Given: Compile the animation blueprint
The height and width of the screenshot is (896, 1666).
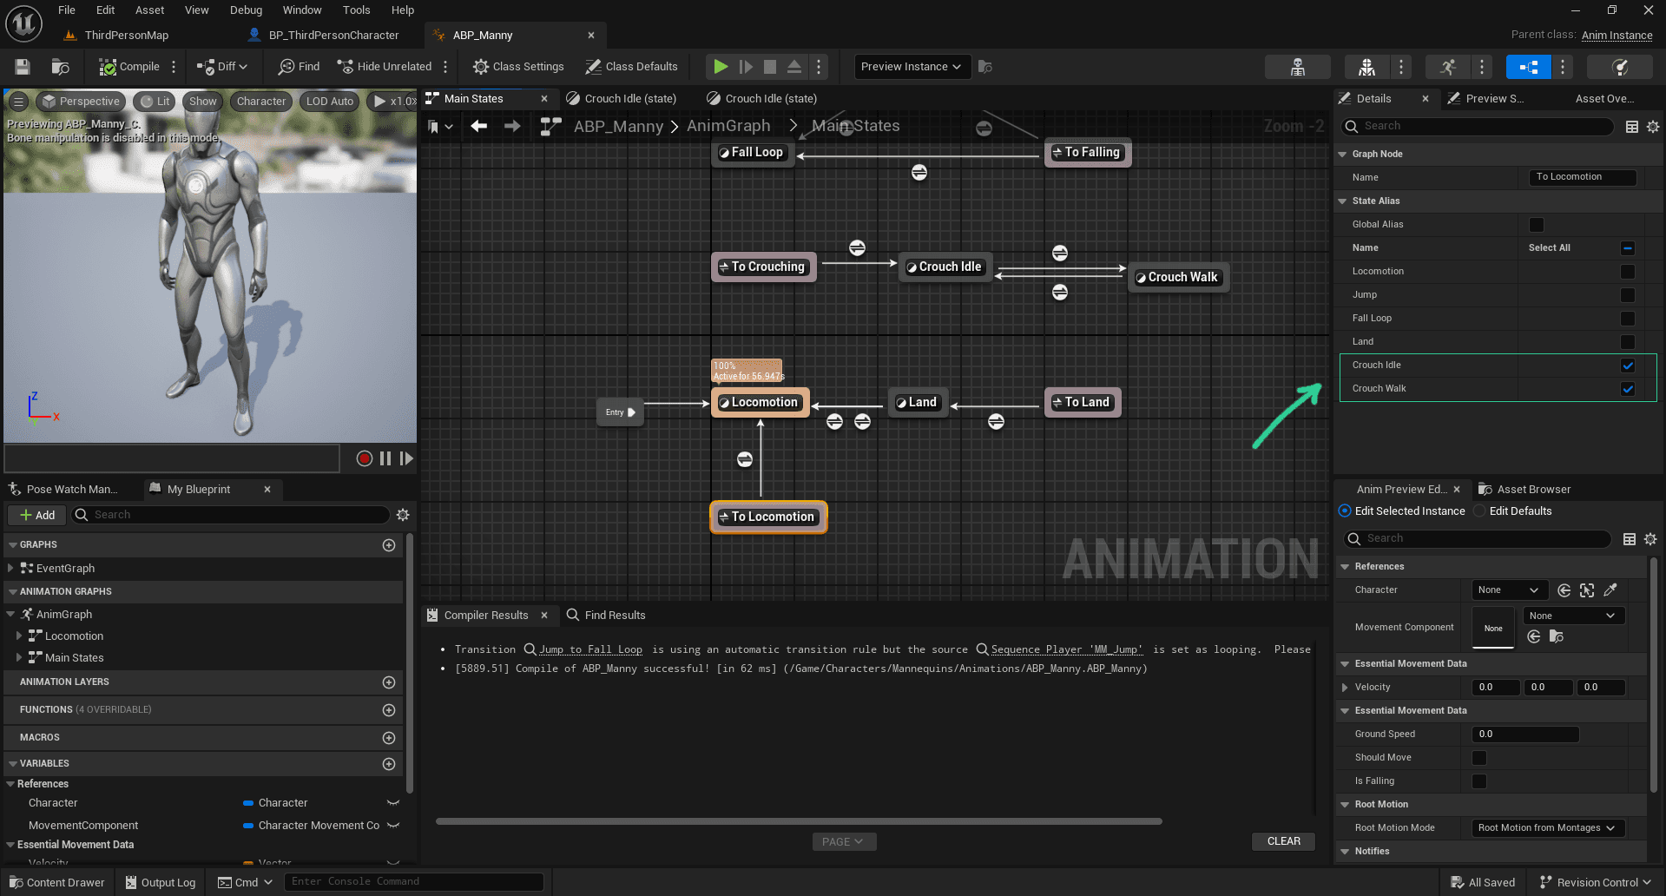Looking at the screenshot, I should click(129, 67).
